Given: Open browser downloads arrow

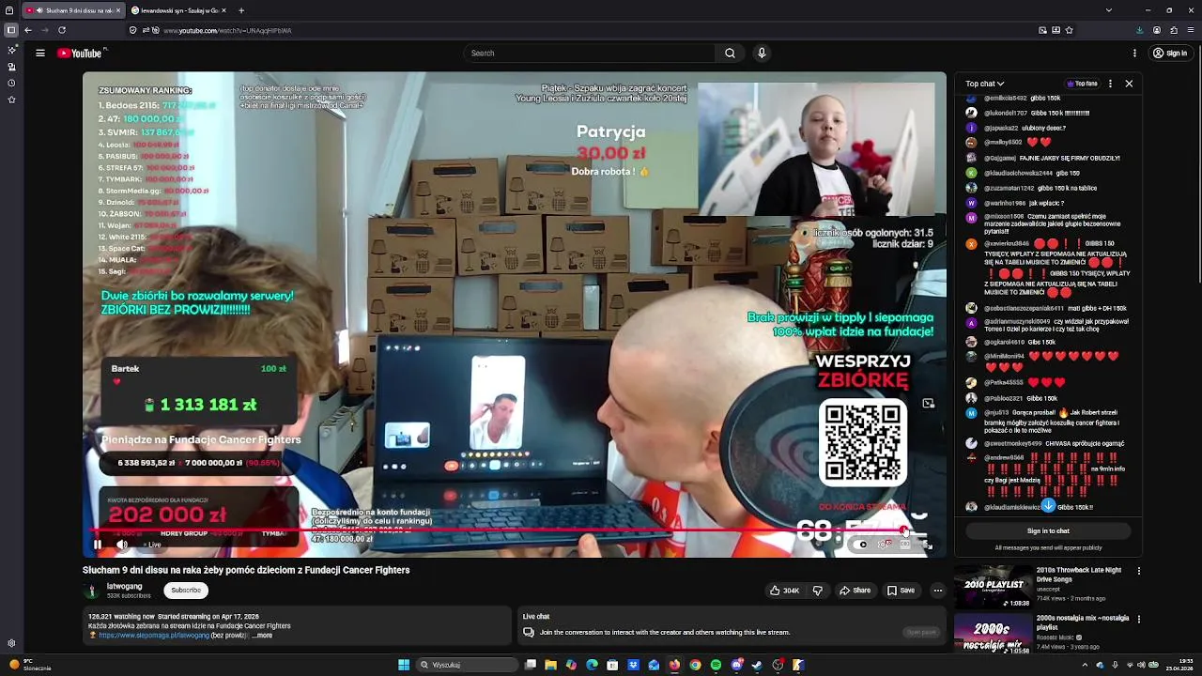Looking at the screenshot, I should 1140,30.
